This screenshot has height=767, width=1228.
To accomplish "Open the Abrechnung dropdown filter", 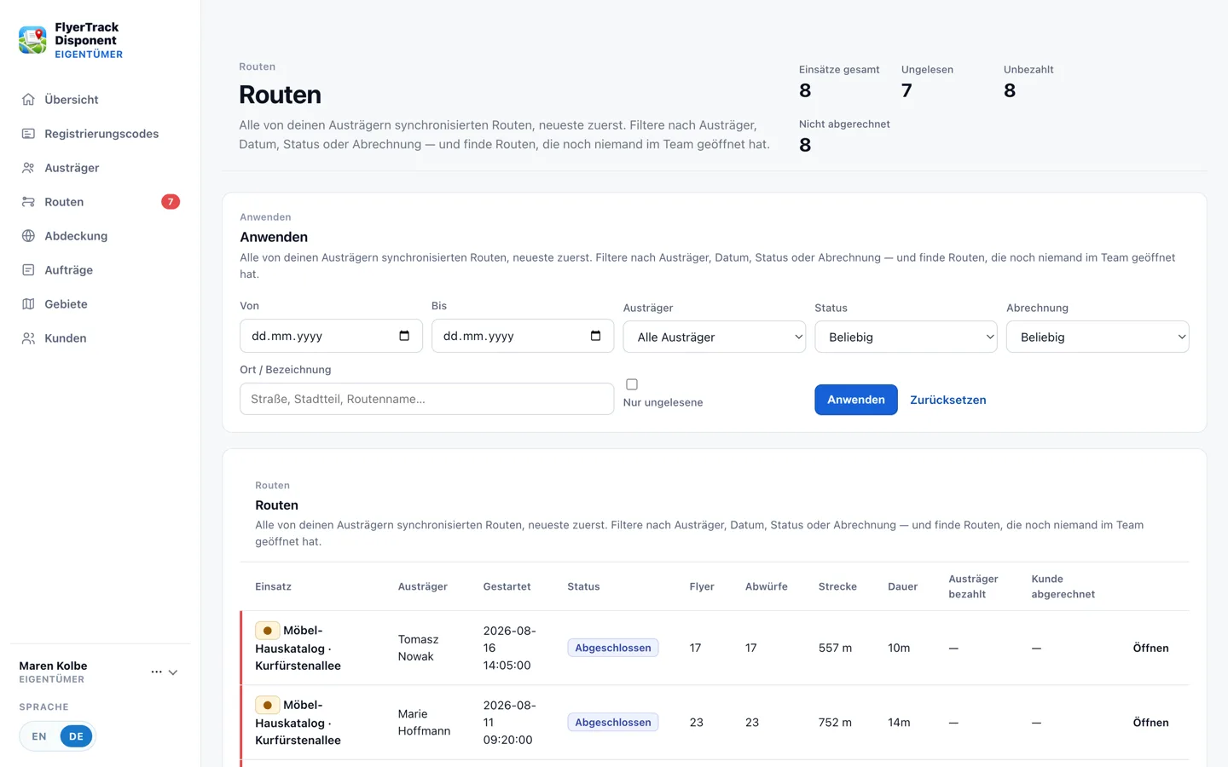I will pos(1098,337).
